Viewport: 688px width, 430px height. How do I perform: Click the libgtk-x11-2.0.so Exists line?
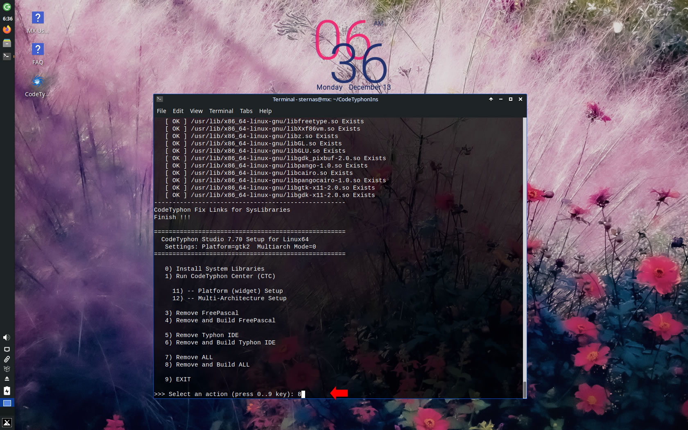pos(270,188)
